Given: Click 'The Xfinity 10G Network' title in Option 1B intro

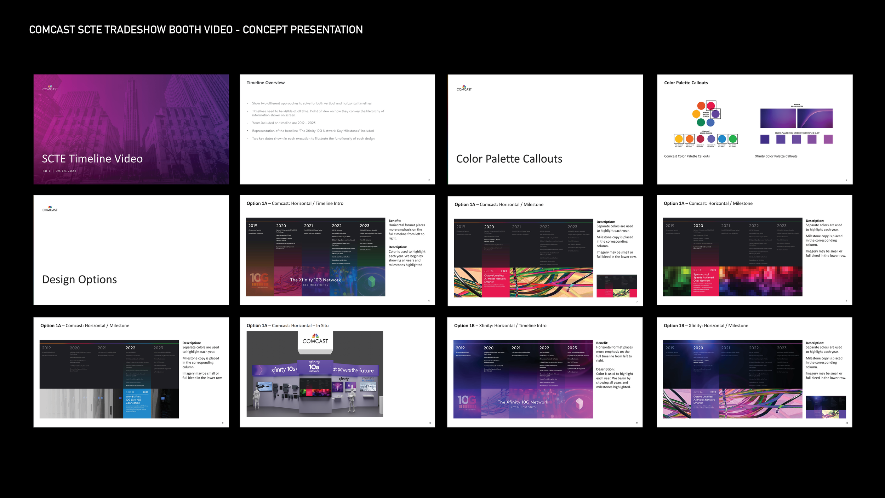Looking at the screenshot, I should pyautogui.click(x=523, y=402).
